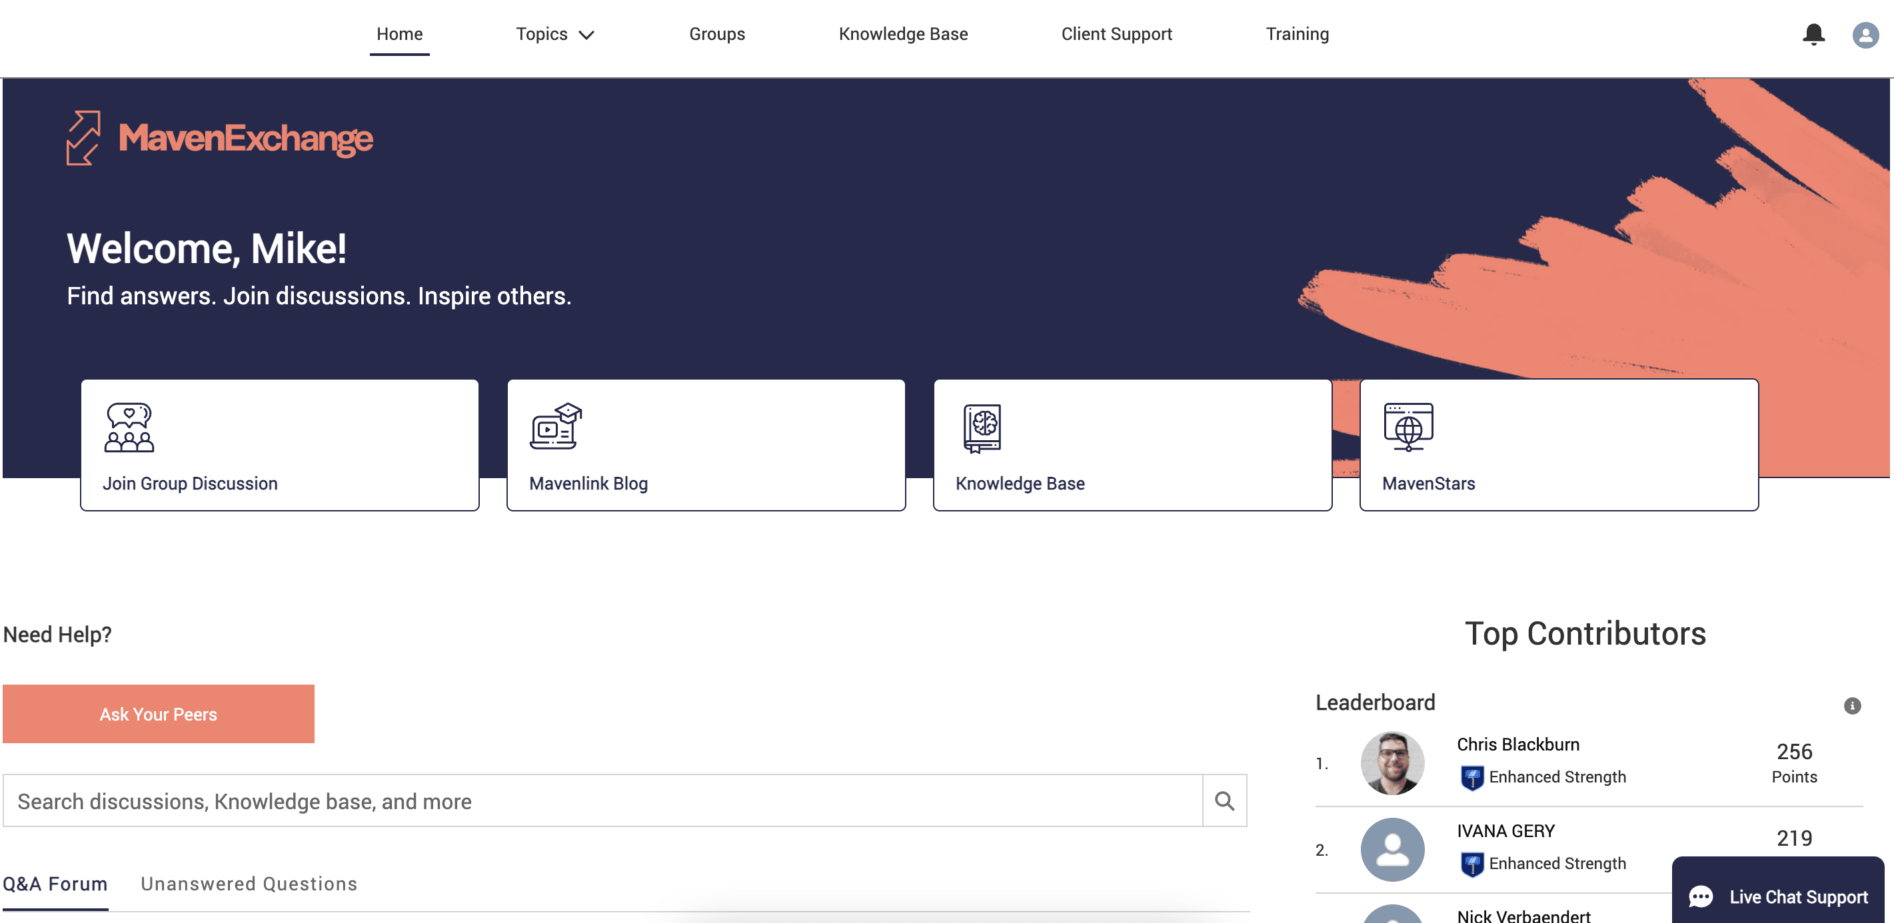Image resolution: width=1894 pixels, height=923 pixels.
Task: Click Chris Blackburn's Enhanced Strength badge icon
Action: pyautogui.click(x=1472, y=778)
